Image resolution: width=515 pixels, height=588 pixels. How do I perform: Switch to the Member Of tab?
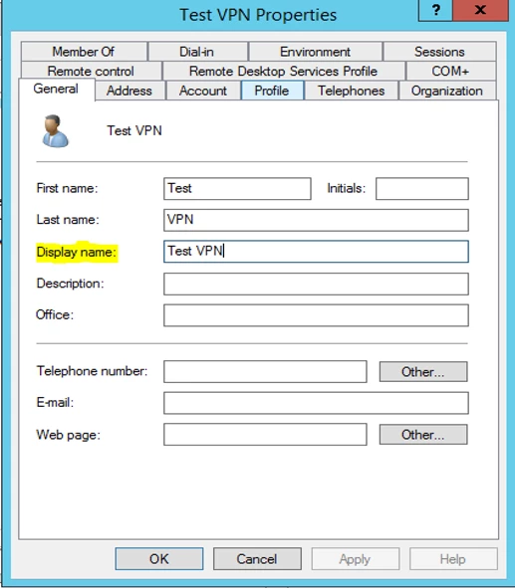[84, 52]
